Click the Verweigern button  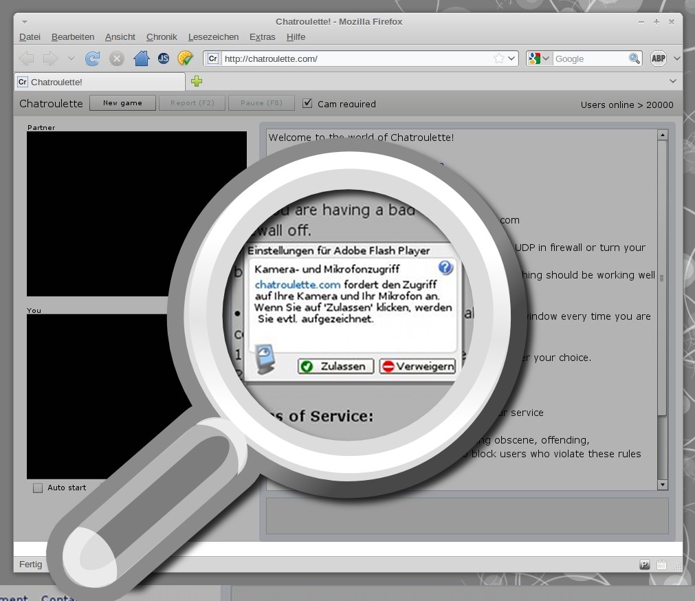417,367
